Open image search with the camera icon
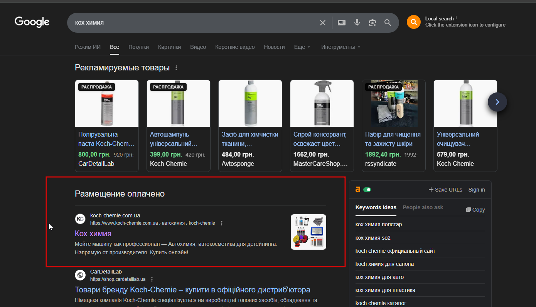The image size is (536, 307). pos(372,23)
